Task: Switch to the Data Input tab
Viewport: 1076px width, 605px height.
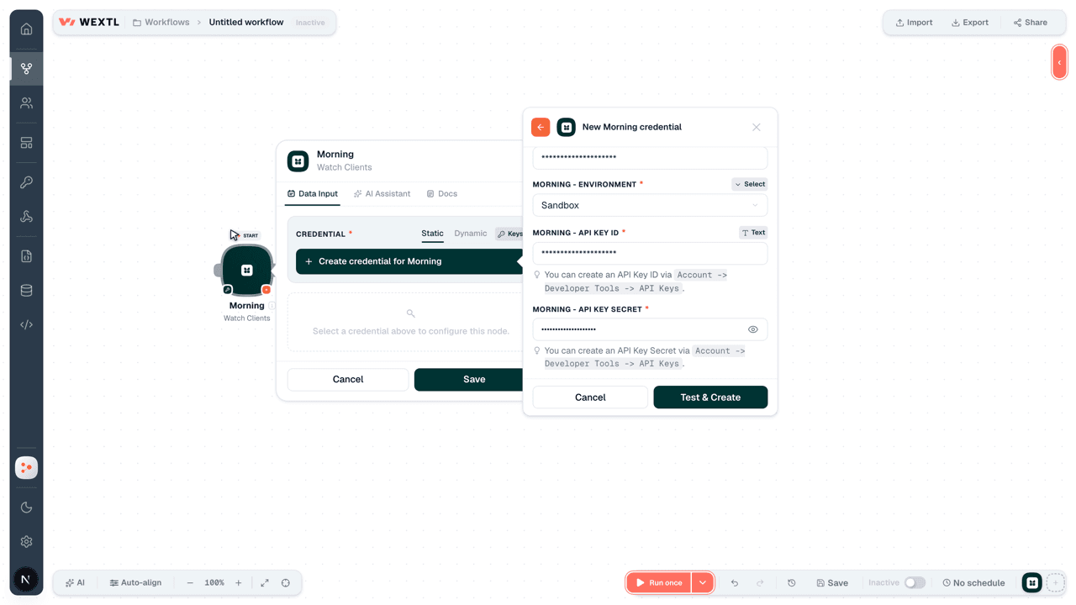Action: [x=312, y=194]
